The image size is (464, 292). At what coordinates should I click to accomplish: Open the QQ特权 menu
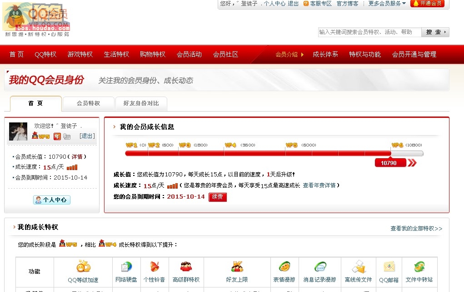coord(45,54)
